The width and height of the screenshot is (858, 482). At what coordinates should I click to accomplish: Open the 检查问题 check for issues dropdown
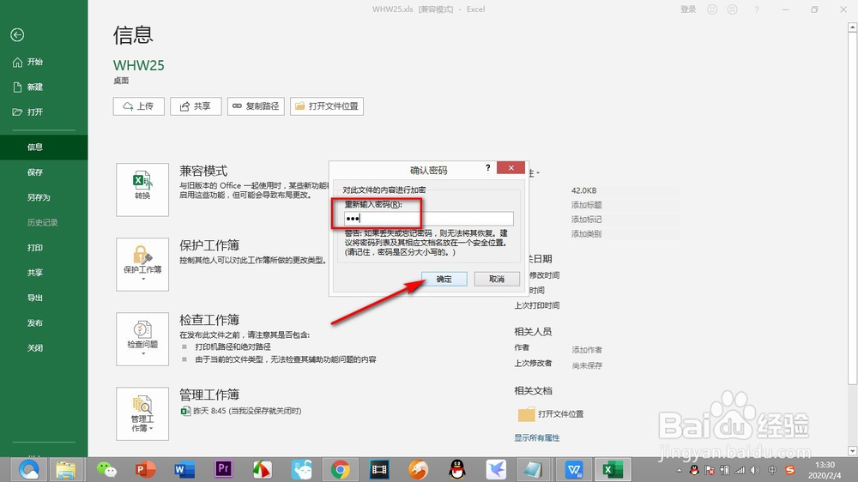point(142,340)
